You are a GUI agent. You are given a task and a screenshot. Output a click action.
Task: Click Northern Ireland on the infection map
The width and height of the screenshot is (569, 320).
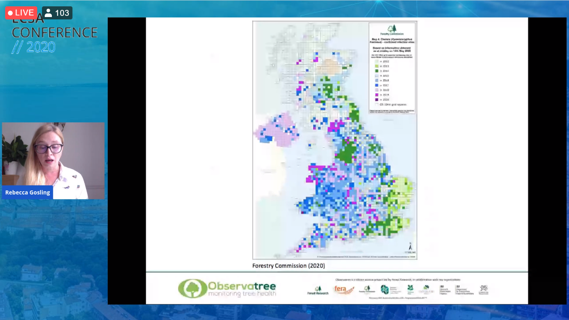(276, 129)
